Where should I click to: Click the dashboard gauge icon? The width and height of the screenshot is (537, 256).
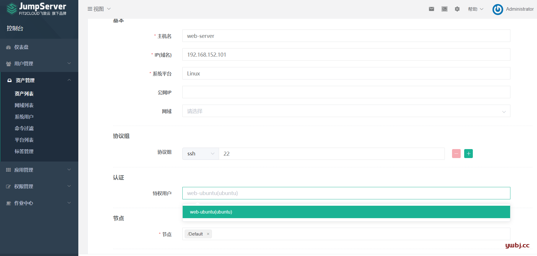pos(8,47)
